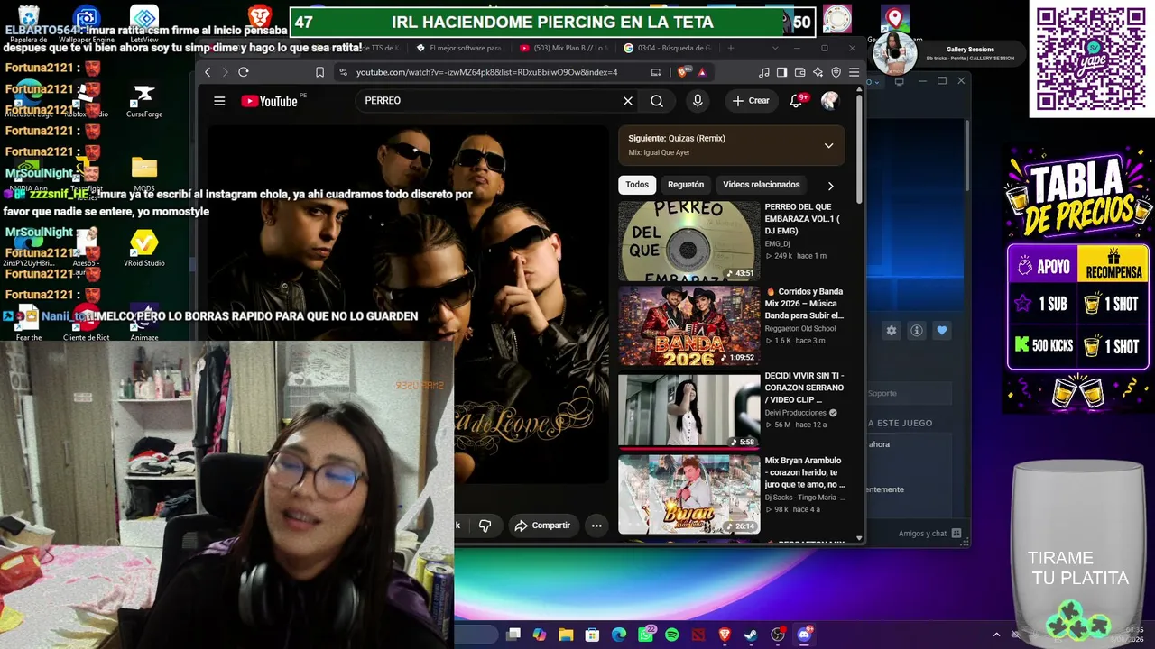Toggle the browser sidebar panel
Viewport: 1155px width, 649px height.
click(x=782, y=72)
